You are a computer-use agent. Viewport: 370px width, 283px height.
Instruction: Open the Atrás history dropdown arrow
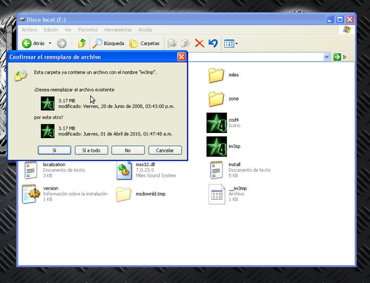(50, 43)
